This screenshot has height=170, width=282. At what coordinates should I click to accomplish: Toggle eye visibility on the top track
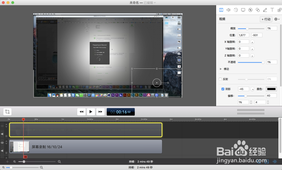coord(2,126)
